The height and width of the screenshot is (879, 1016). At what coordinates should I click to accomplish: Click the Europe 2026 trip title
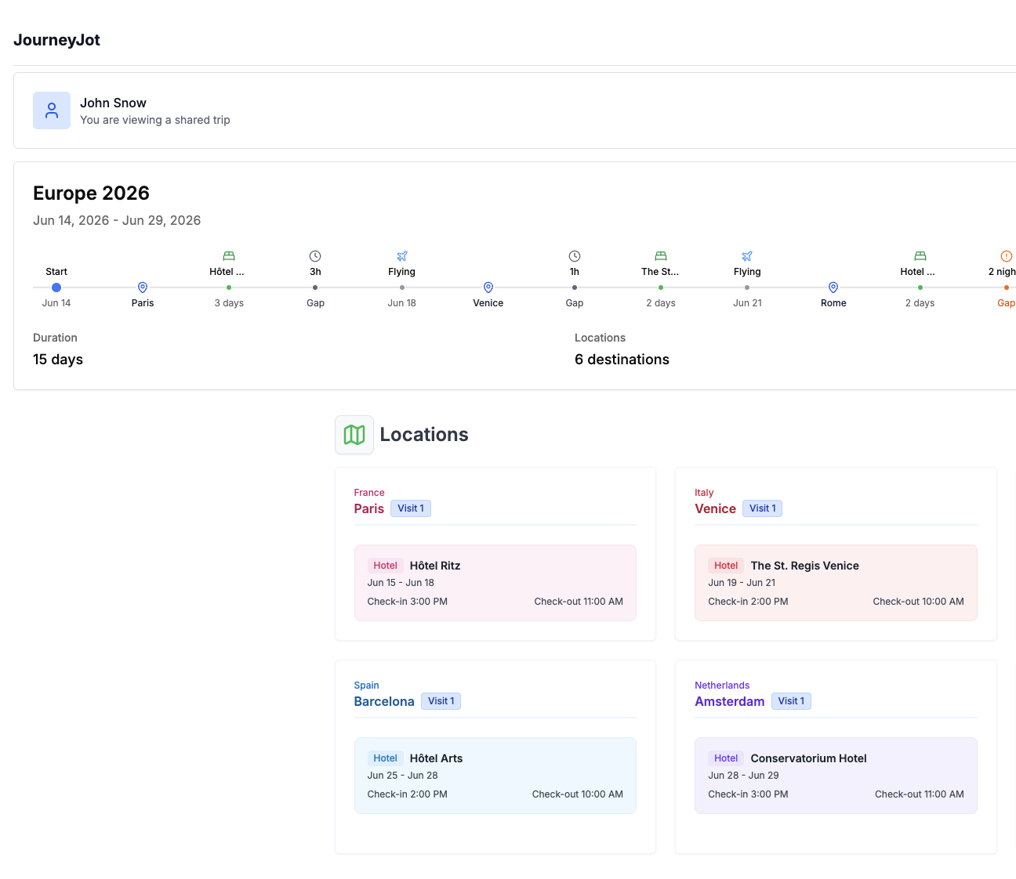(91, 193)
